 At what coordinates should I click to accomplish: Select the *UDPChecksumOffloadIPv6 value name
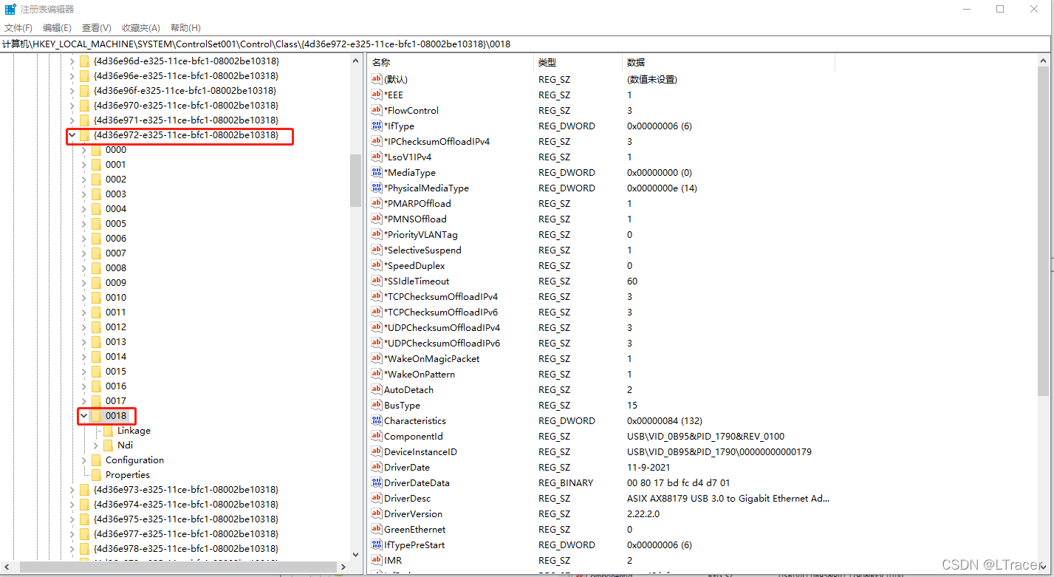coord(442,343)
